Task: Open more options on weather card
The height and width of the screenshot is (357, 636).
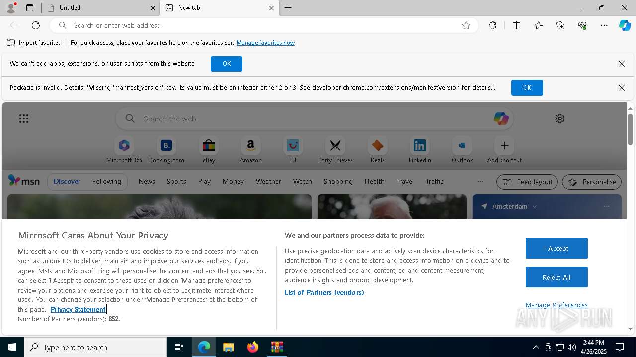Action: [606, 206]
